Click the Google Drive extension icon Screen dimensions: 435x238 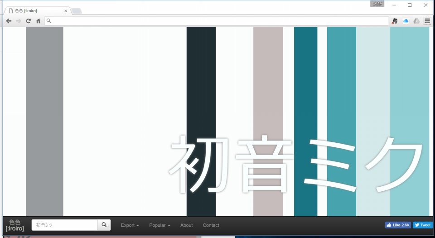pos(416,21)
